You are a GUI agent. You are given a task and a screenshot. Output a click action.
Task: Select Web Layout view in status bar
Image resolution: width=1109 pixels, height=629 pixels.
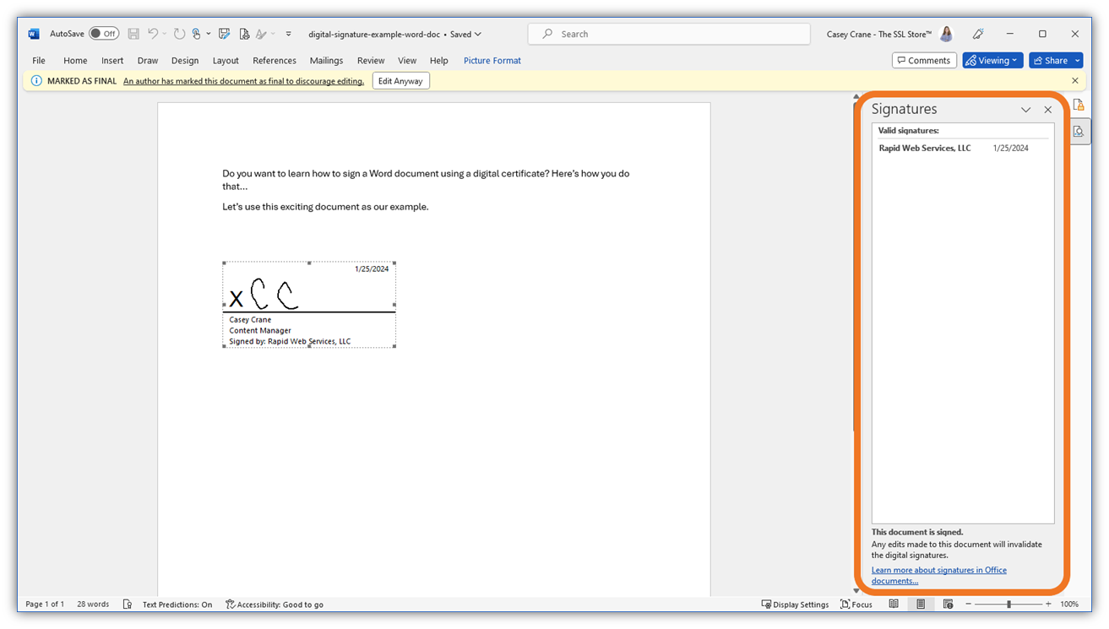point(948,604)
